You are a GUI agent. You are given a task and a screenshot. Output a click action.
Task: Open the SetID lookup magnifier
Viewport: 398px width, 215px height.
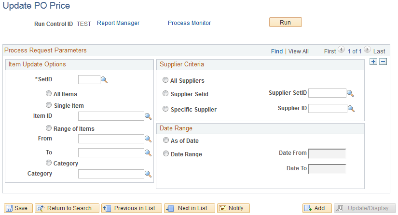[x=104, y=80]
